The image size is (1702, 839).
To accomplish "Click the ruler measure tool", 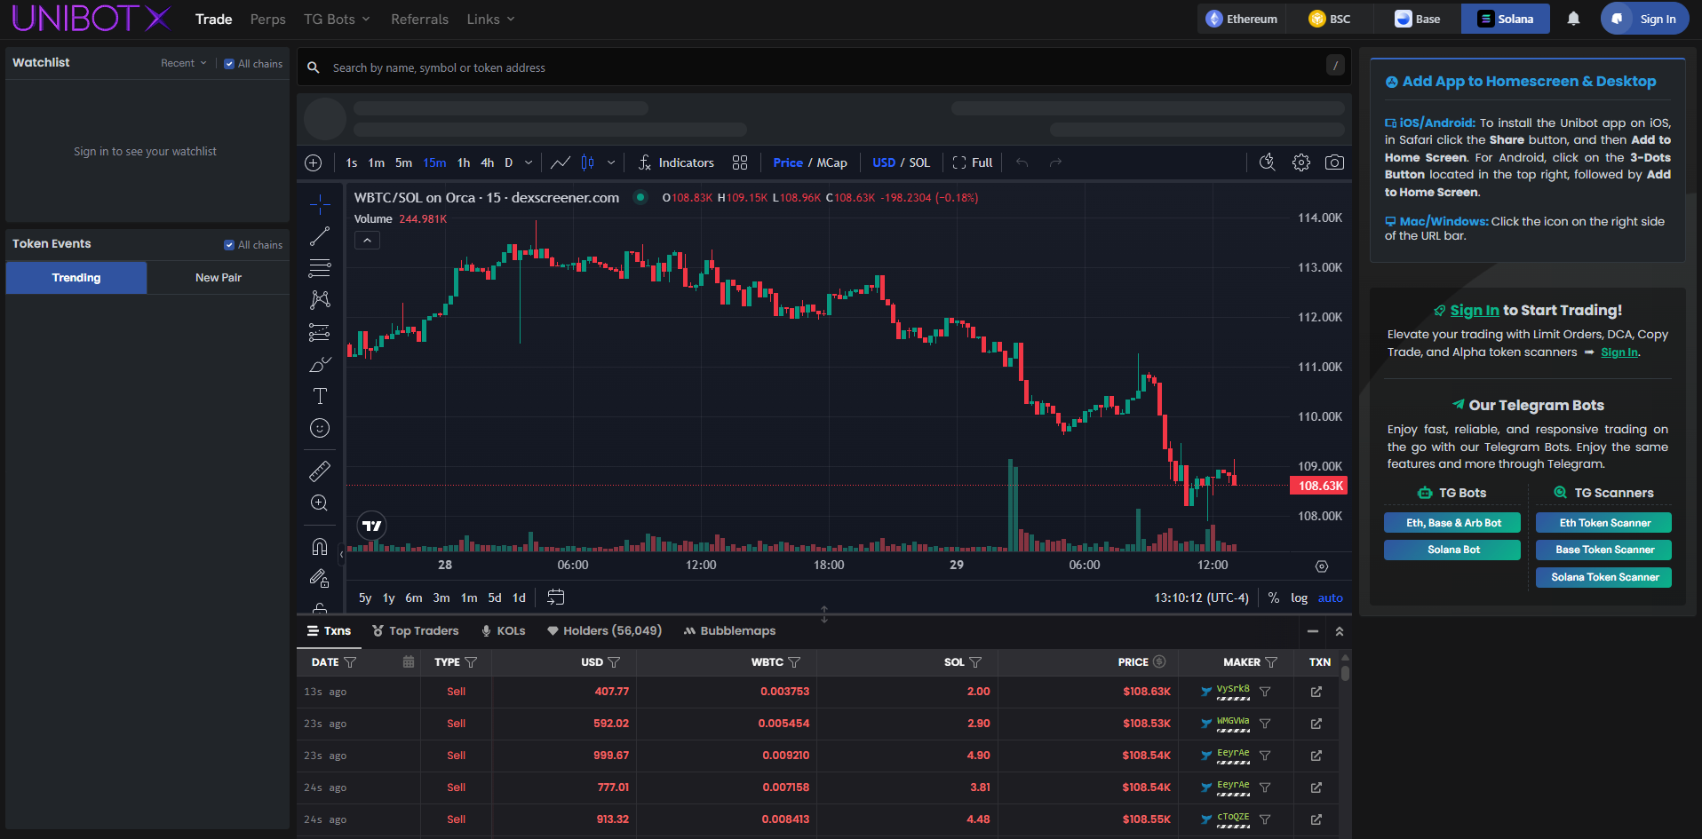I will pyautogui.click(x=320, y=471).
